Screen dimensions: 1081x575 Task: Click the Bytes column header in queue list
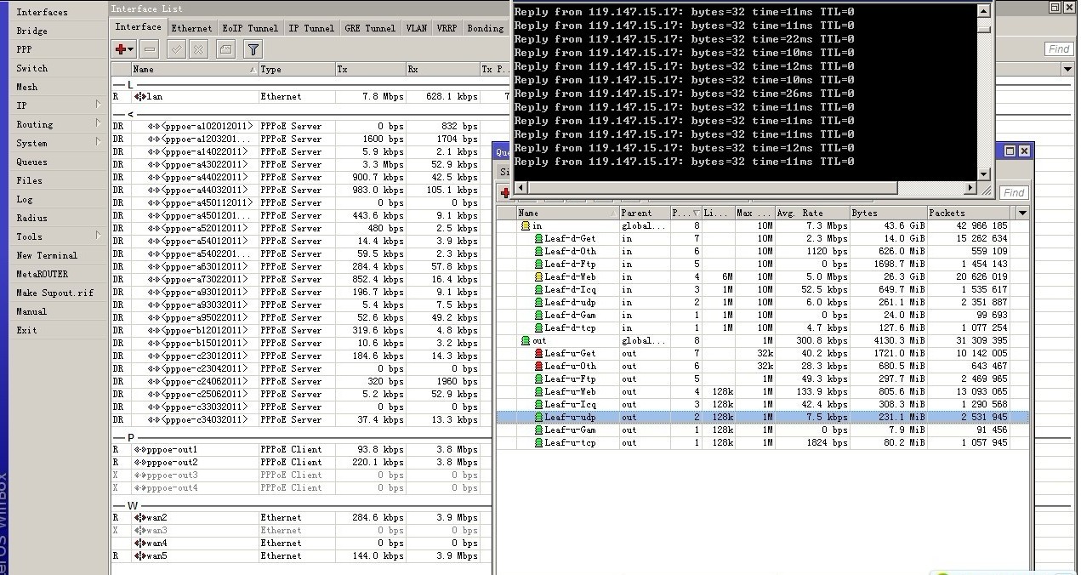[x=888, y=213]
